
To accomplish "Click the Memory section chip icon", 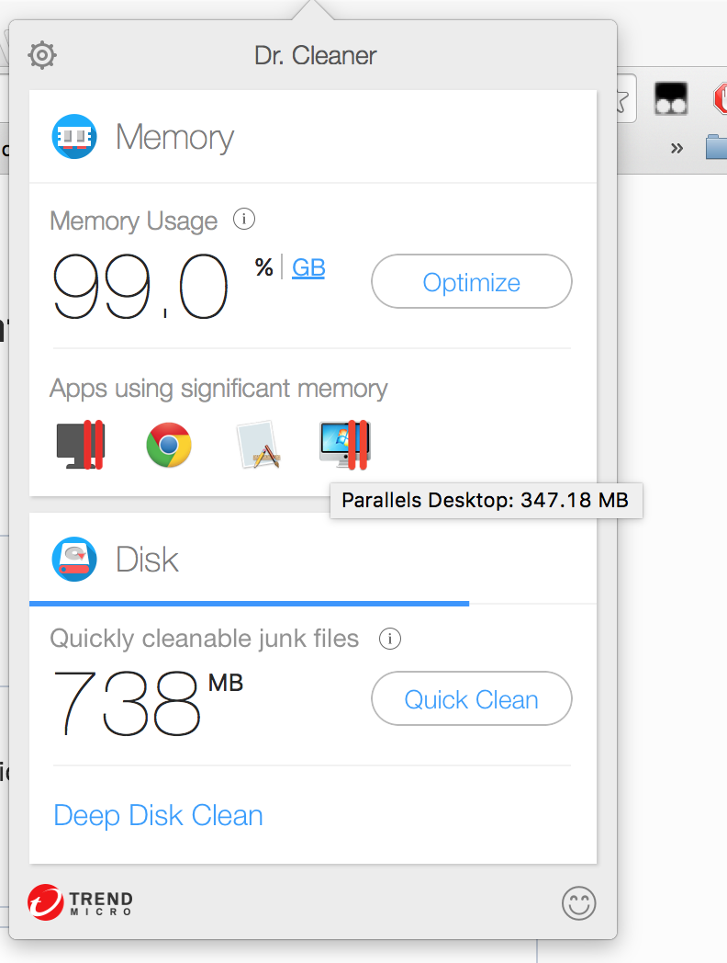I will (x=74, y=136).
